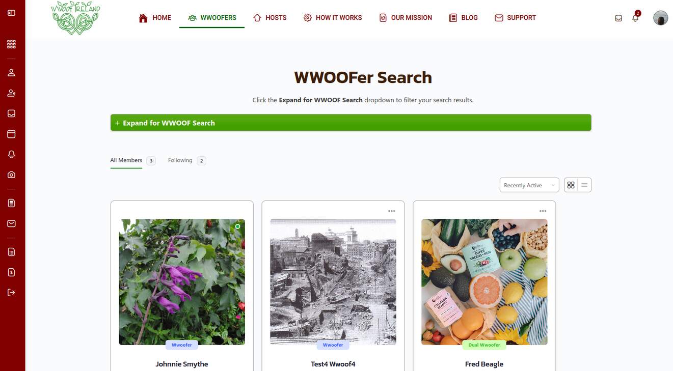This screenshot has width=673, height=371.
Task: Expand the WWOOF Search filter bar
Action: click(x=351, y=123)
